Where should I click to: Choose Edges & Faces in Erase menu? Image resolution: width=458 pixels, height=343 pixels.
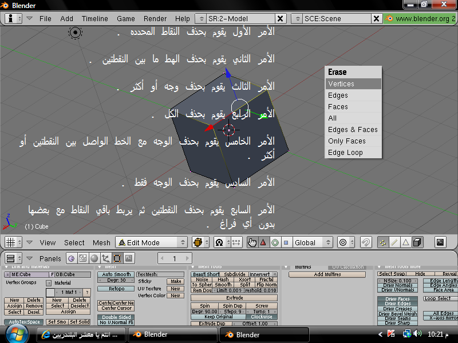pos(353,130)
